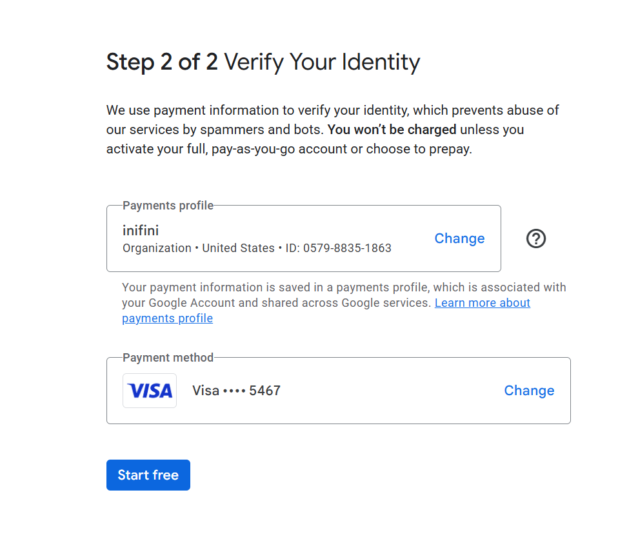Click the Organization text in profile details
The width and height of the screenshot is (618, 555).
157,248
